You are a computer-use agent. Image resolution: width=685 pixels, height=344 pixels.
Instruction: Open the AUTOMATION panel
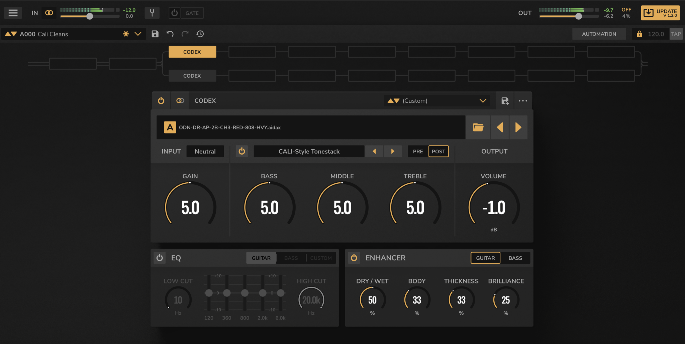(x=598, y=33)
